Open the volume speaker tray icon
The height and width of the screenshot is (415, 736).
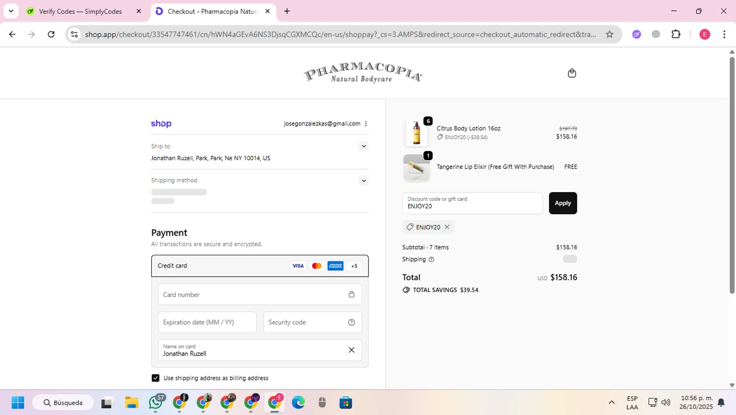666,403
